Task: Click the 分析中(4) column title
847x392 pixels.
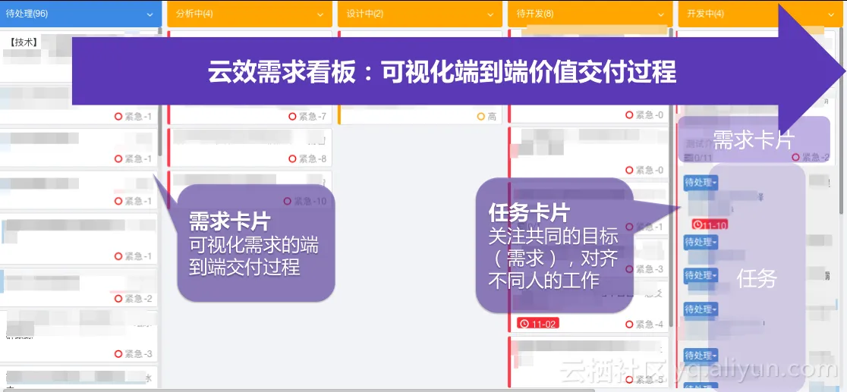Action: tap(194, 14)
